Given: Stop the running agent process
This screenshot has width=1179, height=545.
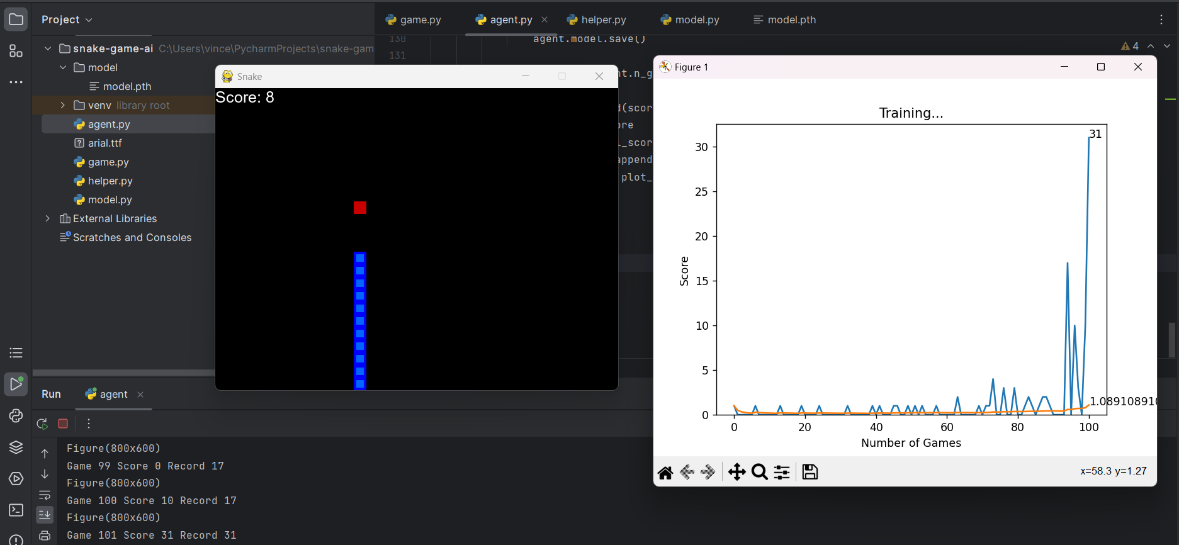Looking at the screenshot, I should 63,424.
